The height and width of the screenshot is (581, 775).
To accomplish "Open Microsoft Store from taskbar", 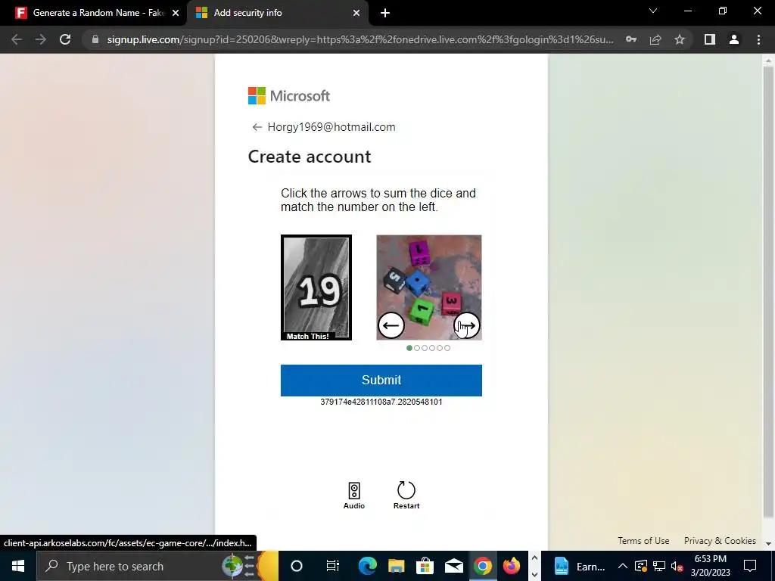I will 425,566.
